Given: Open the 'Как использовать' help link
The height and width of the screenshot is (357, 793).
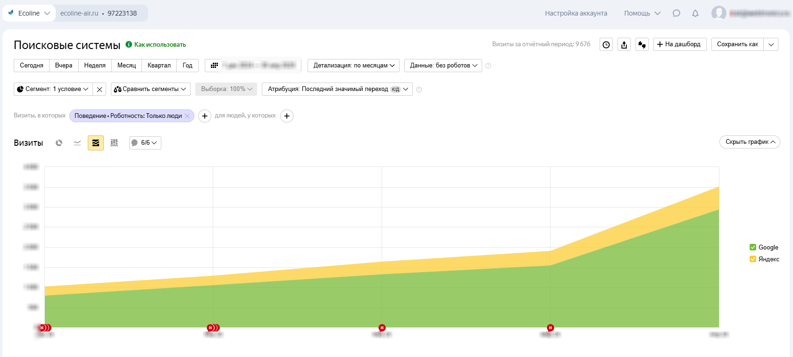Looking at the screenshot, I should pyautogui.click(x=160, y=45).
